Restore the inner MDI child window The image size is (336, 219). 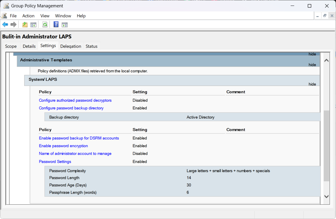(325, 16)
